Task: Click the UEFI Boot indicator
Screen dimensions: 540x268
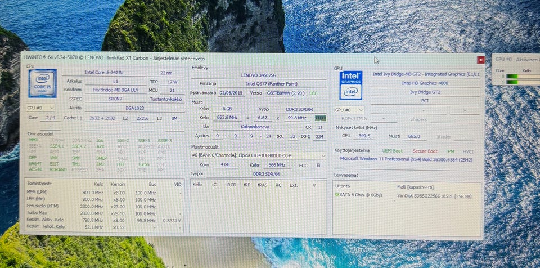Action: 393,151
